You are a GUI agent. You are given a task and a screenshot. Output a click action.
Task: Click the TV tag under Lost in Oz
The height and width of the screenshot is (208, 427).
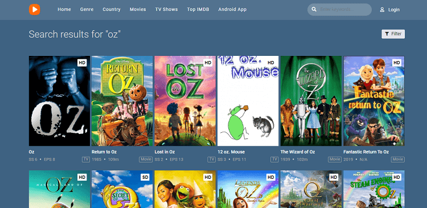pyautogui.click(x=211, y=160)
